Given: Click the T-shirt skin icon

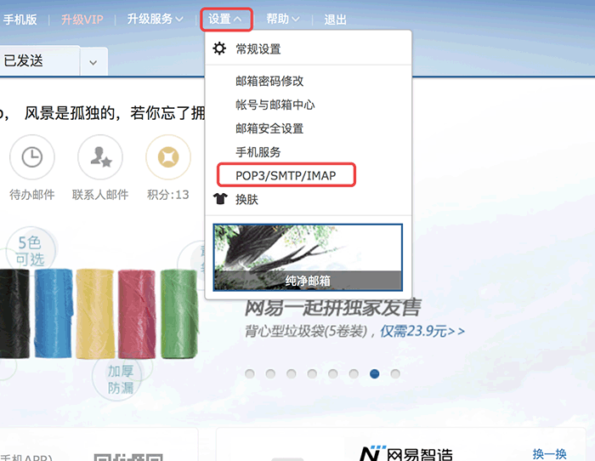Looking at the screenshot, I should [x=220, y=198].
